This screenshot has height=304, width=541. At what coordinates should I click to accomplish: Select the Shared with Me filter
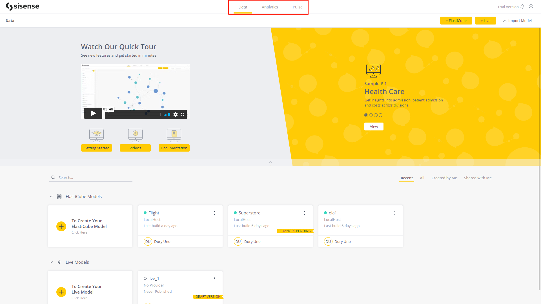(x=478, y=178)
